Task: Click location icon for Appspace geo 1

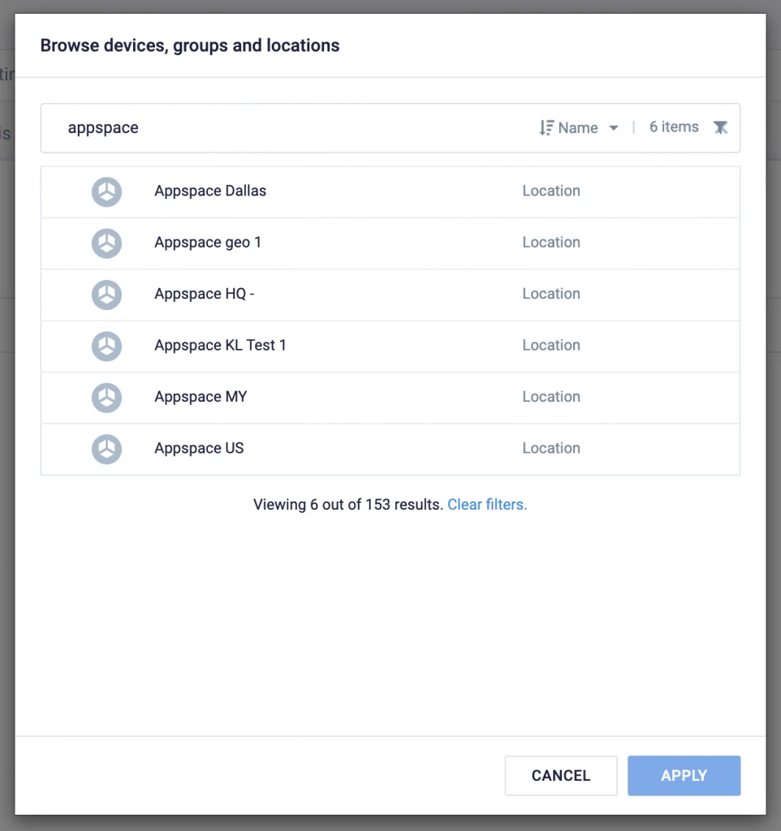Action: click(x=106, y=243)
